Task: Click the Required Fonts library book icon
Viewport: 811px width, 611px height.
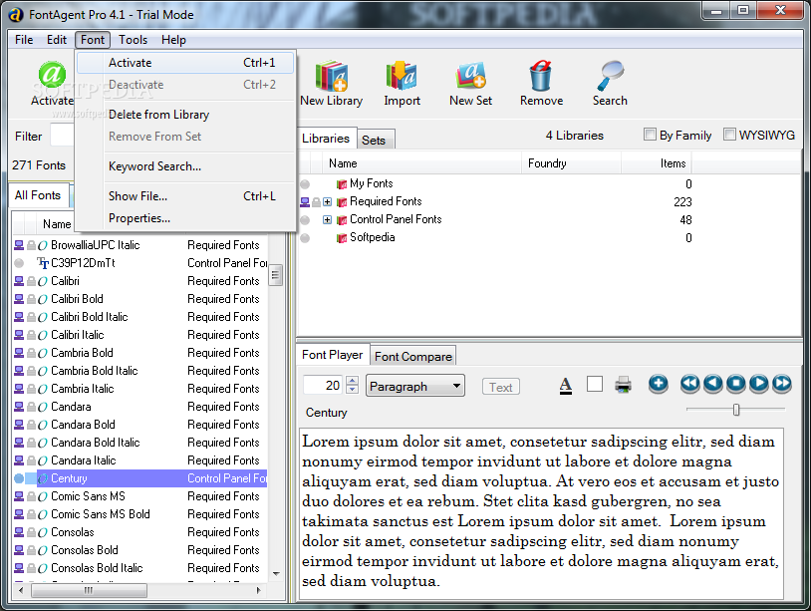Action: [342, 201]
